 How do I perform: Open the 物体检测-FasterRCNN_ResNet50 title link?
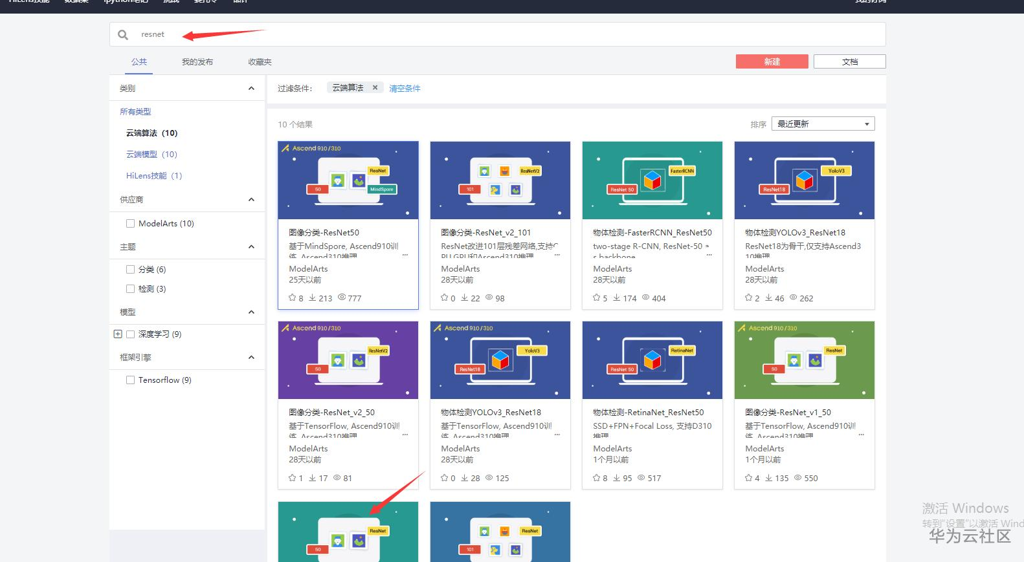click(x=652, y=233)
